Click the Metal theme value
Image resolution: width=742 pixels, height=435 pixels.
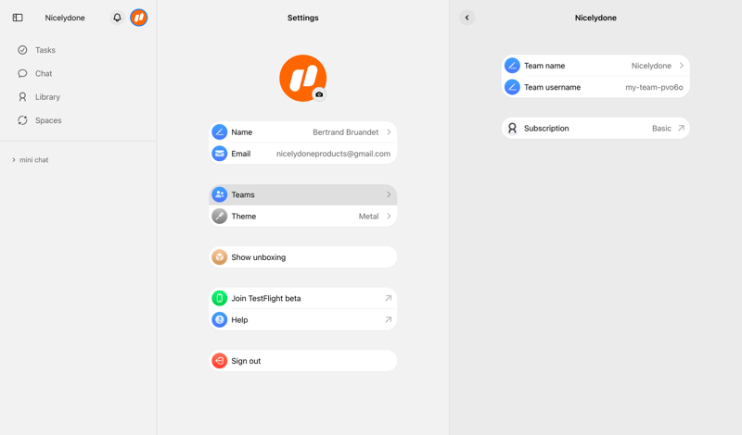368,217
